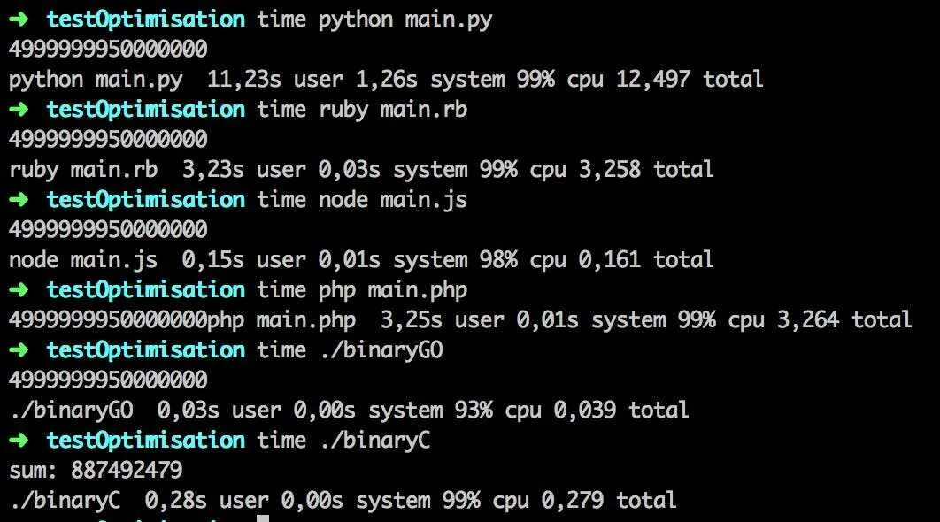The image size is (940, 522).
Task: Click the 'time ruby main.rb' command text
Action: pyautogui.click(x=362, y=110)
